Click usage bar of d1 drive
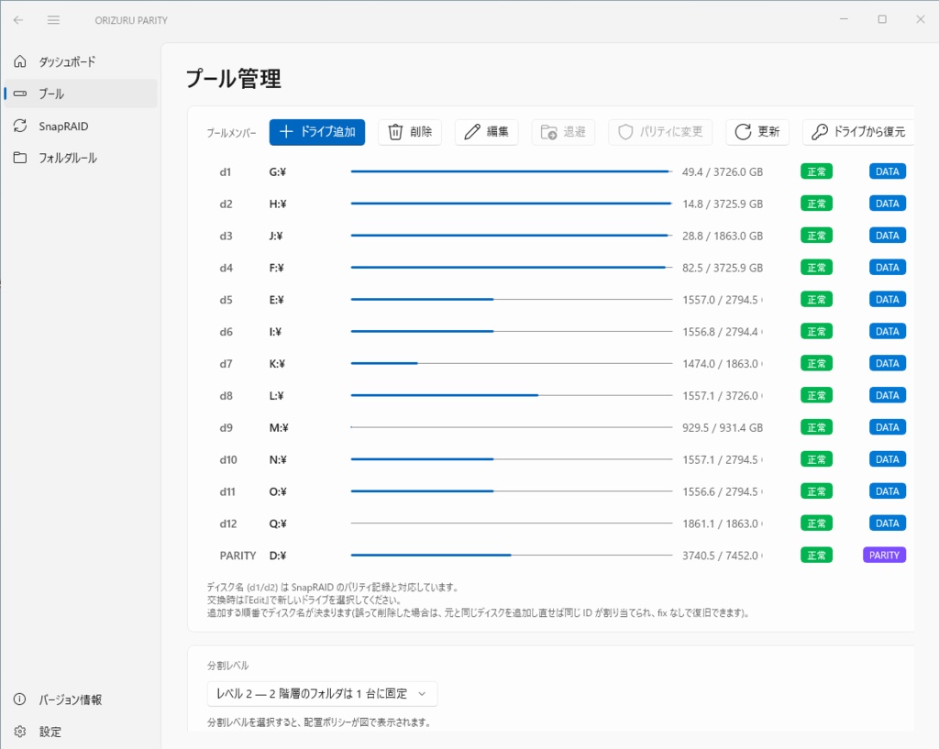939x749 pixels. pyautogui.click(x=512, y=171)
